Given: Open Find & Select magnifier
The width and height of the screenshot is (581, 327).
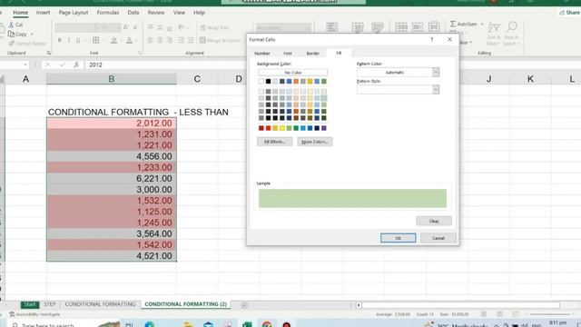Looking at the screenshot, I should (511, 34).
